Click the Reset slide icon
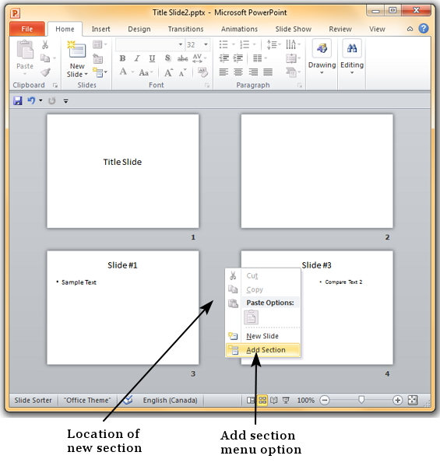 pos(97,58)
